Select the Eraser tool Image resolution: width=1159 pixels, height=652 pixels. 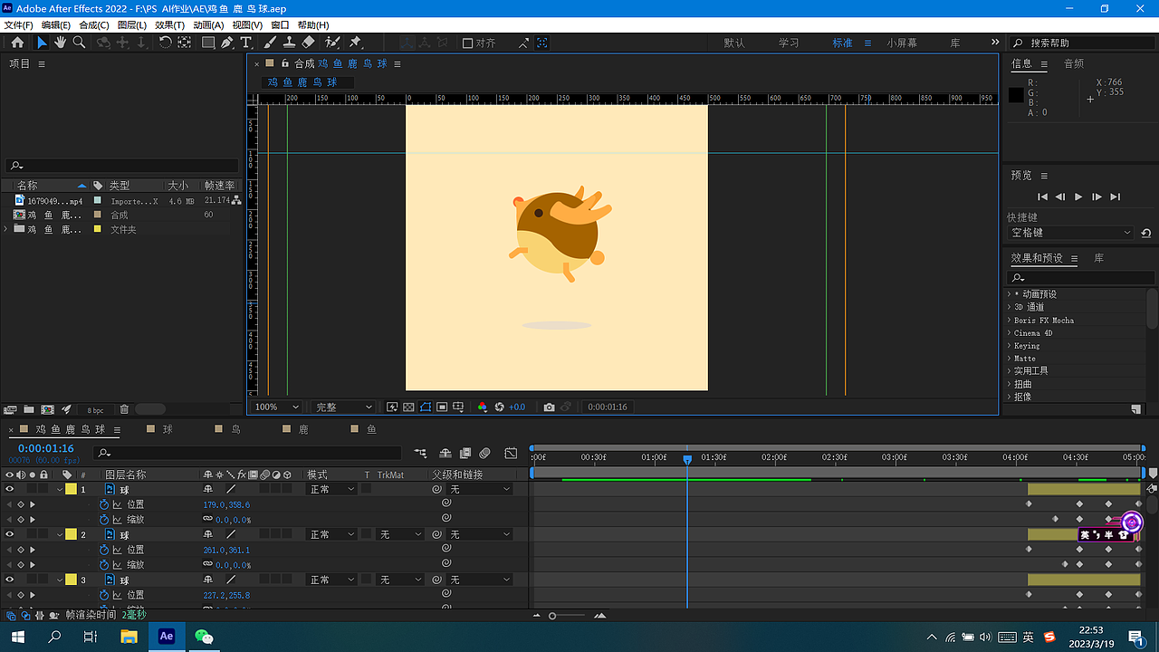coord(308,43)
